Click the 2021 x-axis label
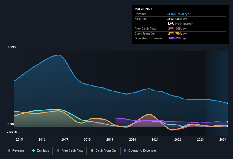The width and height of the screenshot is (233, 159). [155, 139]
